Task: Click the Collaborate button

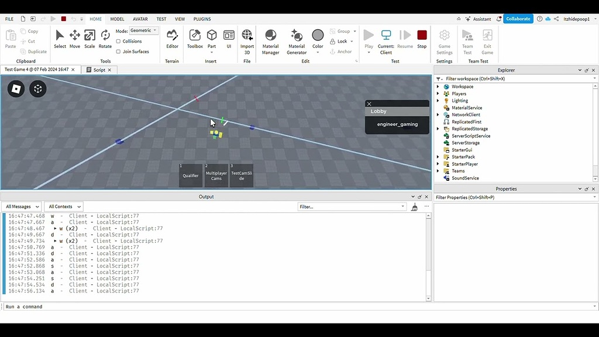Action: [517, 18]
